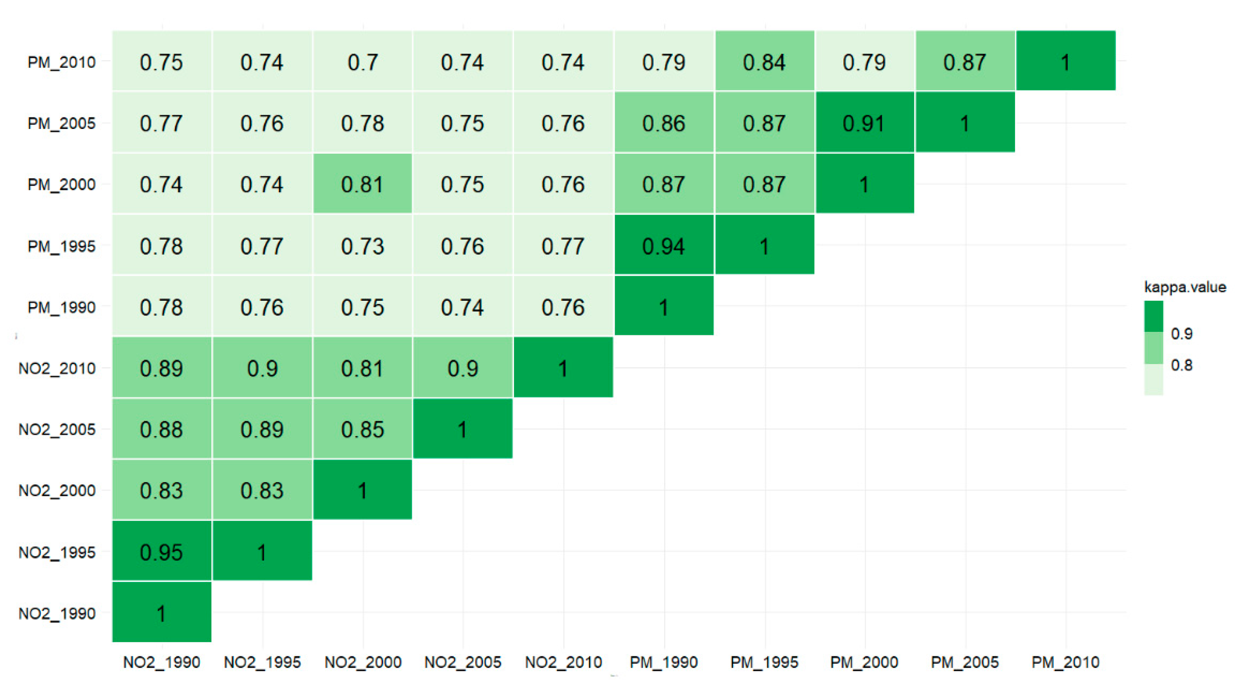Click the kappa.value legend title
1252x692 pixels.
(x=1184, y=287)
